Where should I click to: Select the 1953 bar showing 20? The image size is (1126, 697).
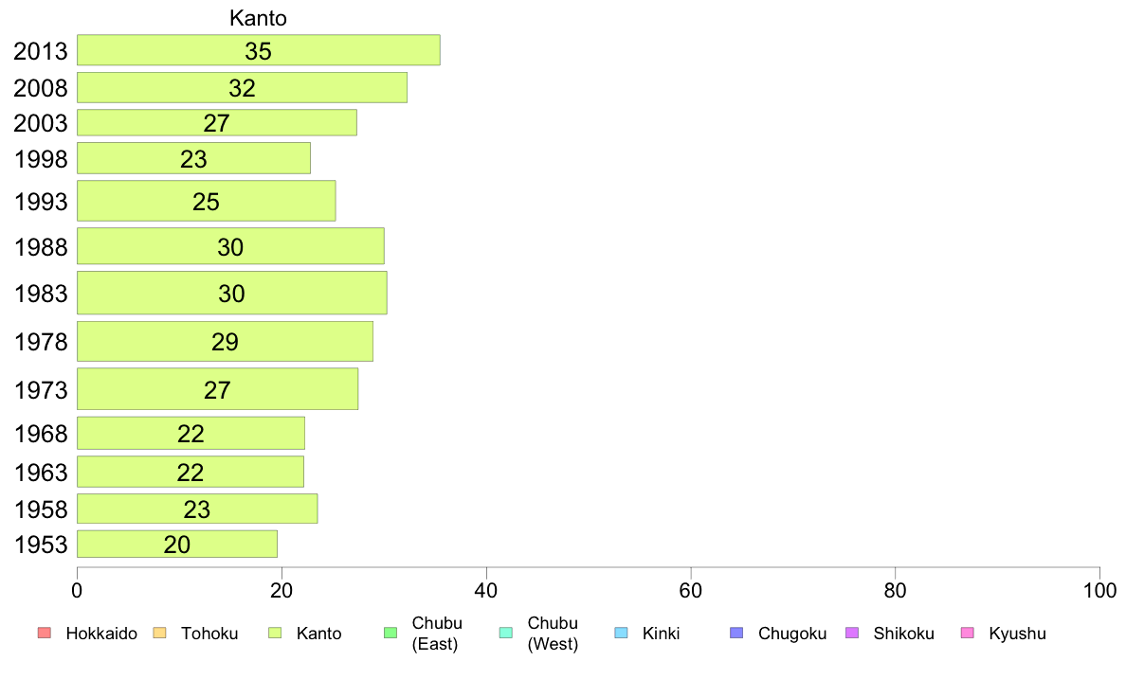click(x=176, y=545)
